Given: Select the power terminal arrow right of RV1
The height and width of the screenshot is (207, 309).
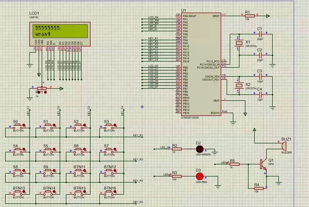Looking at the screenshot, I should tap(61, 89).
